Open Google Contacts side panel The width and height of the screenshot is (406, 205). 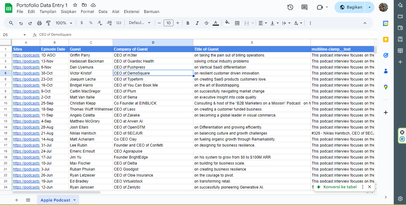click(x=386, y=71)
